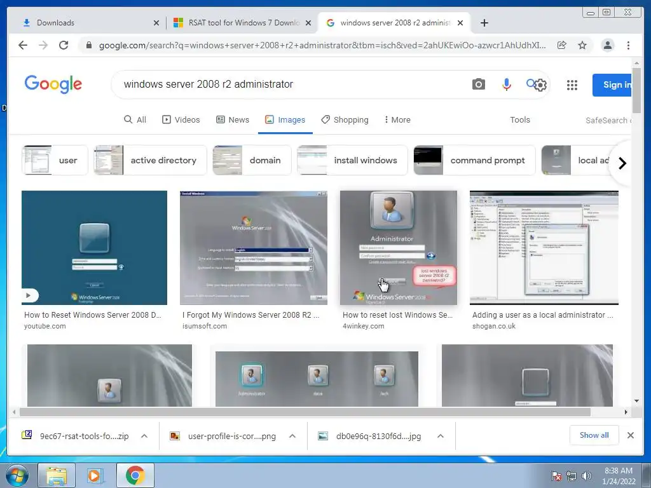Image resolution: width=651 pixels, height=488 pixels.
Task: Filter images by domain chip
Action: coord(252,160)
